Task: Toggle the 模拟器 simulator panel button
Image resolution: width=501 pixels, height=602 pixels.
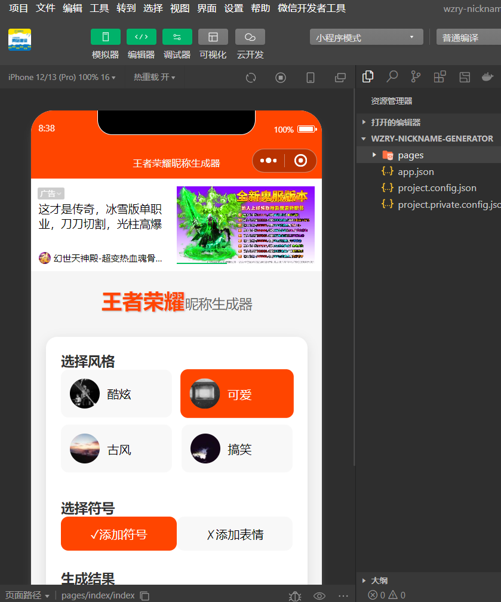Action: [106, 37]
